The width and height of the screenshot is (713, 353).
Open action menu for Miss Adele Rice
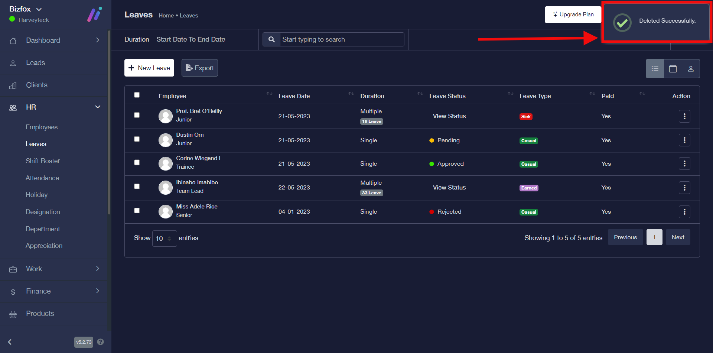pos(684,212)
